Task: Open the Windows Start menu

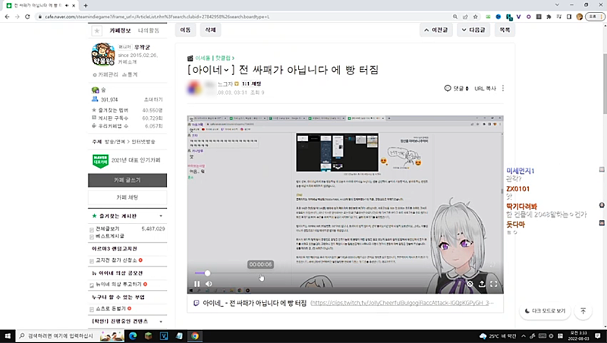Action: coord(8,336)
